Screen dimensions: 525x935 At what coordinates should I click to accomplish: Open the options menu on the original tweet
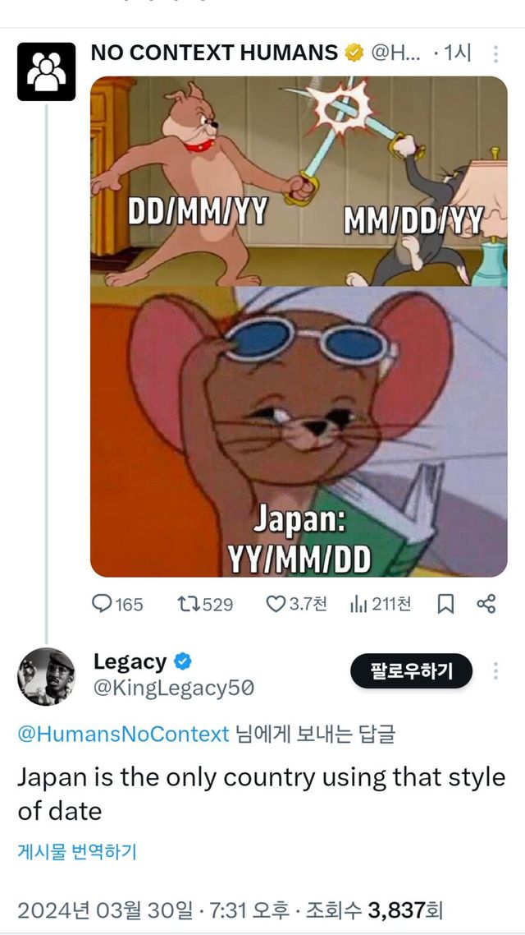[495, 51]
